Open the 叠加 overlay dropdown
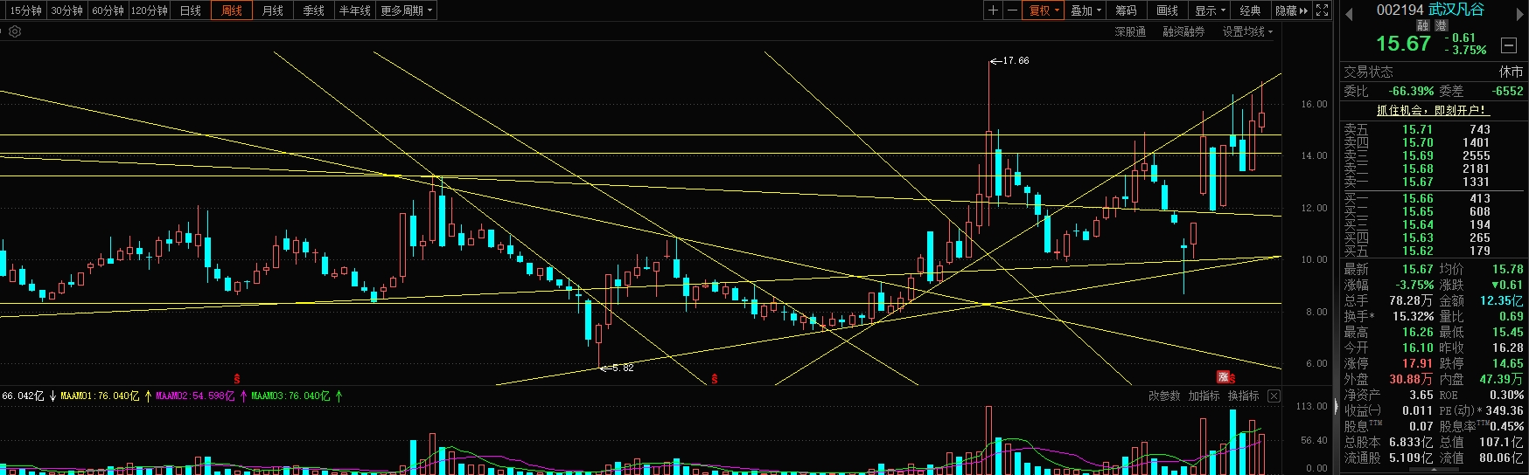 coord(1086,10)
